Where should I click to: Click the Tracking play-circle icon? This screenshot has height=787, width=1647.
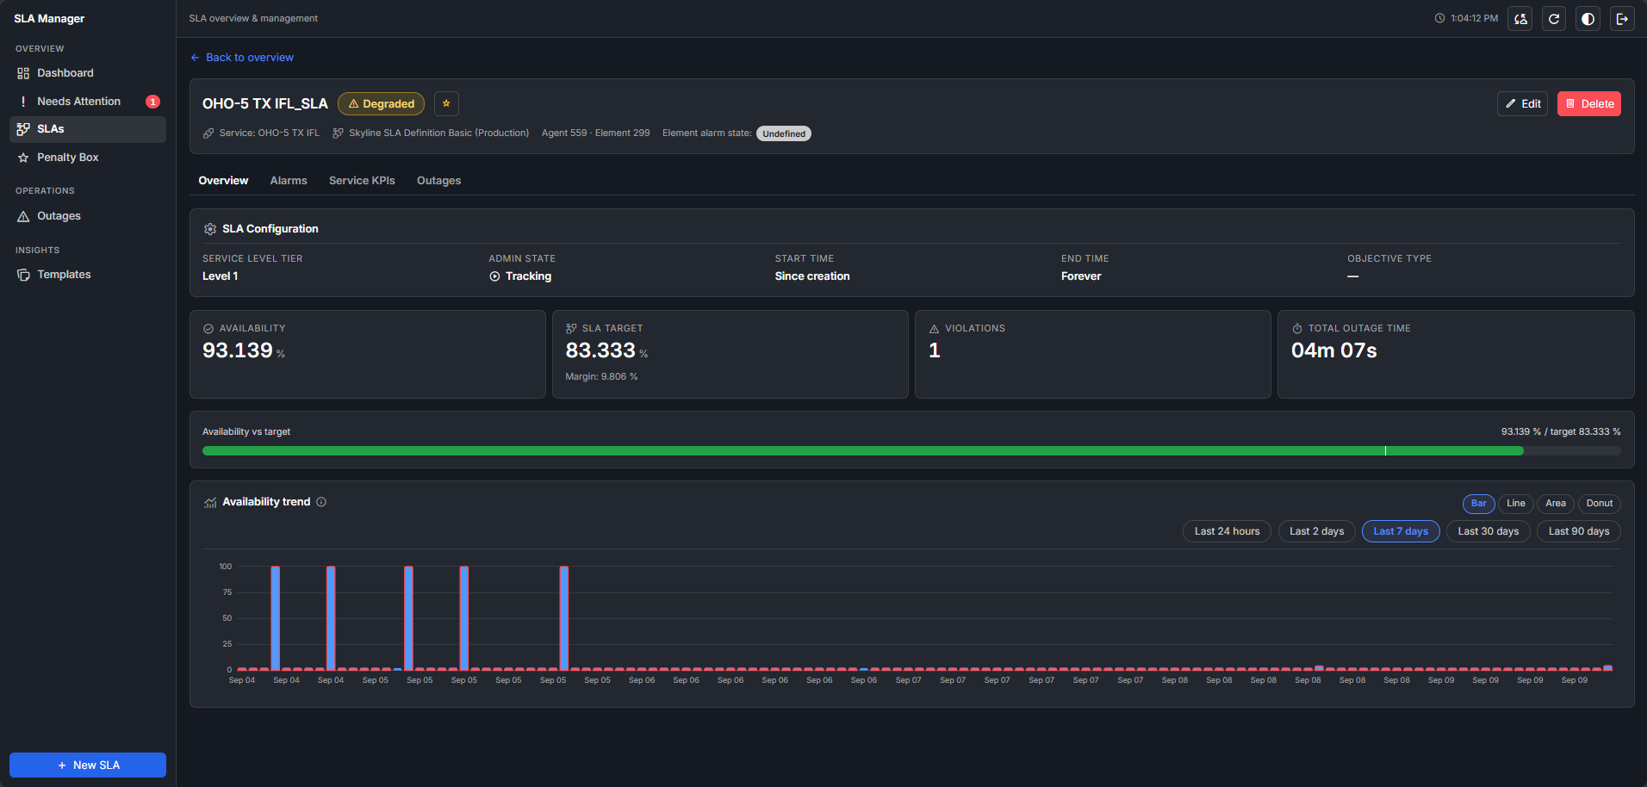tap(494, 276)
